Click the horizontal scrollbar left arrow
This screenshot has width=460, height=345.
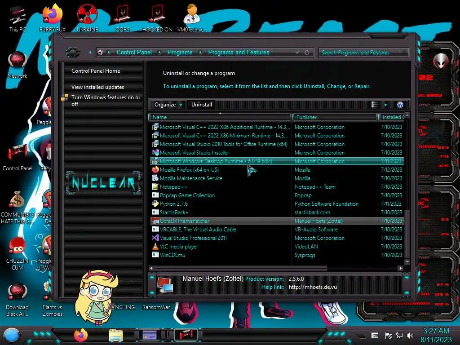[151, 268]
